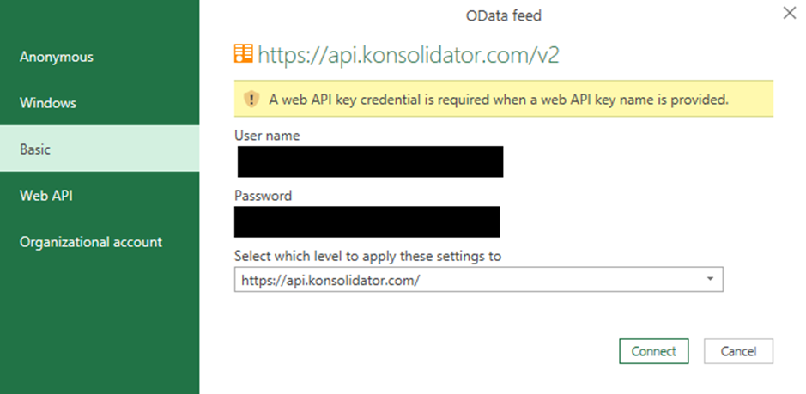Select the Anonymous authentication option
Screen dimensions: 806x394
[x=100, y=57]
